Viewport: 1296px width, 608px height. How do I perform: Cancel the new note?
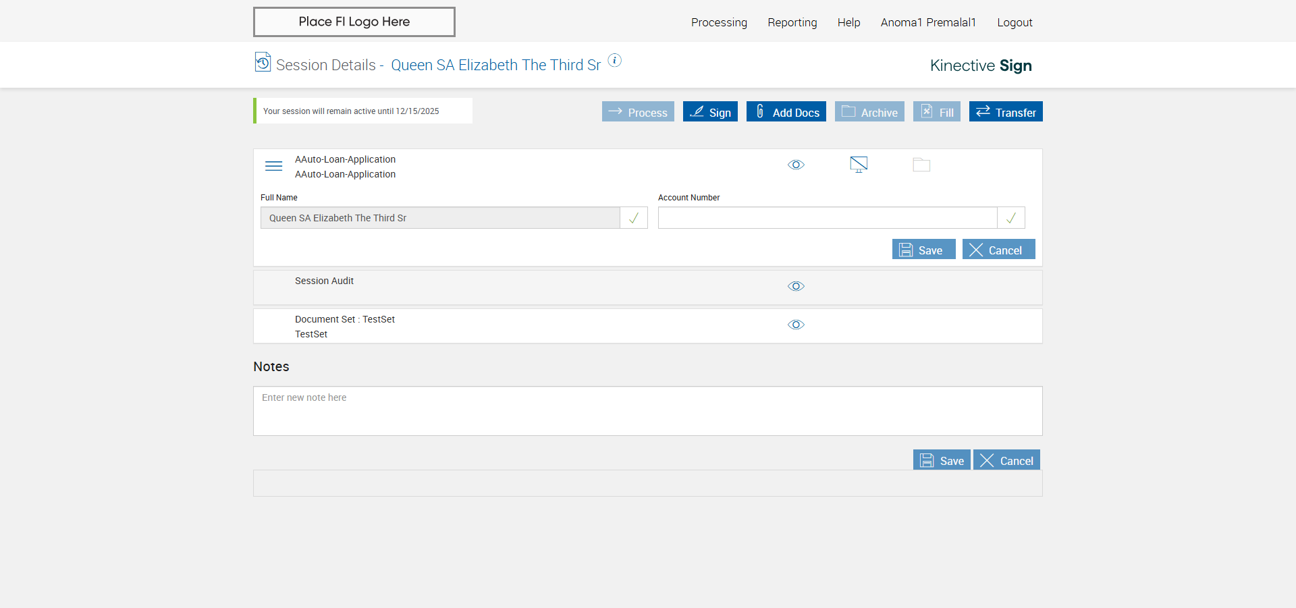(1006, 460)
